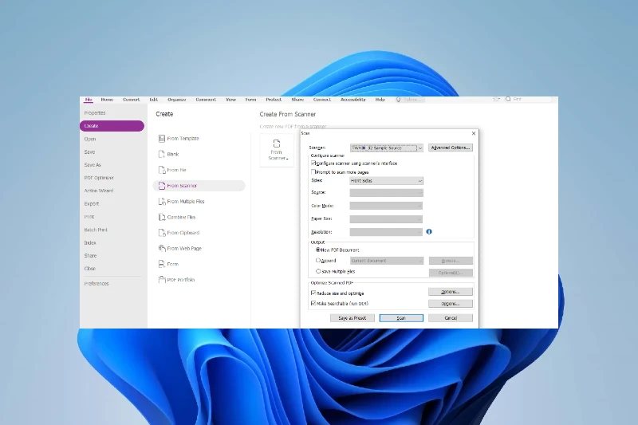This screenshot has height=425, width=638.
Task: Open the Source dropdown
Action: click(x=386, y=192)
